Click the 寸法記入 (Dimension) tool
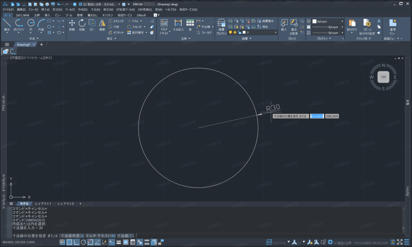This screenshot has height=247, width=412. [x=178, y=25]
